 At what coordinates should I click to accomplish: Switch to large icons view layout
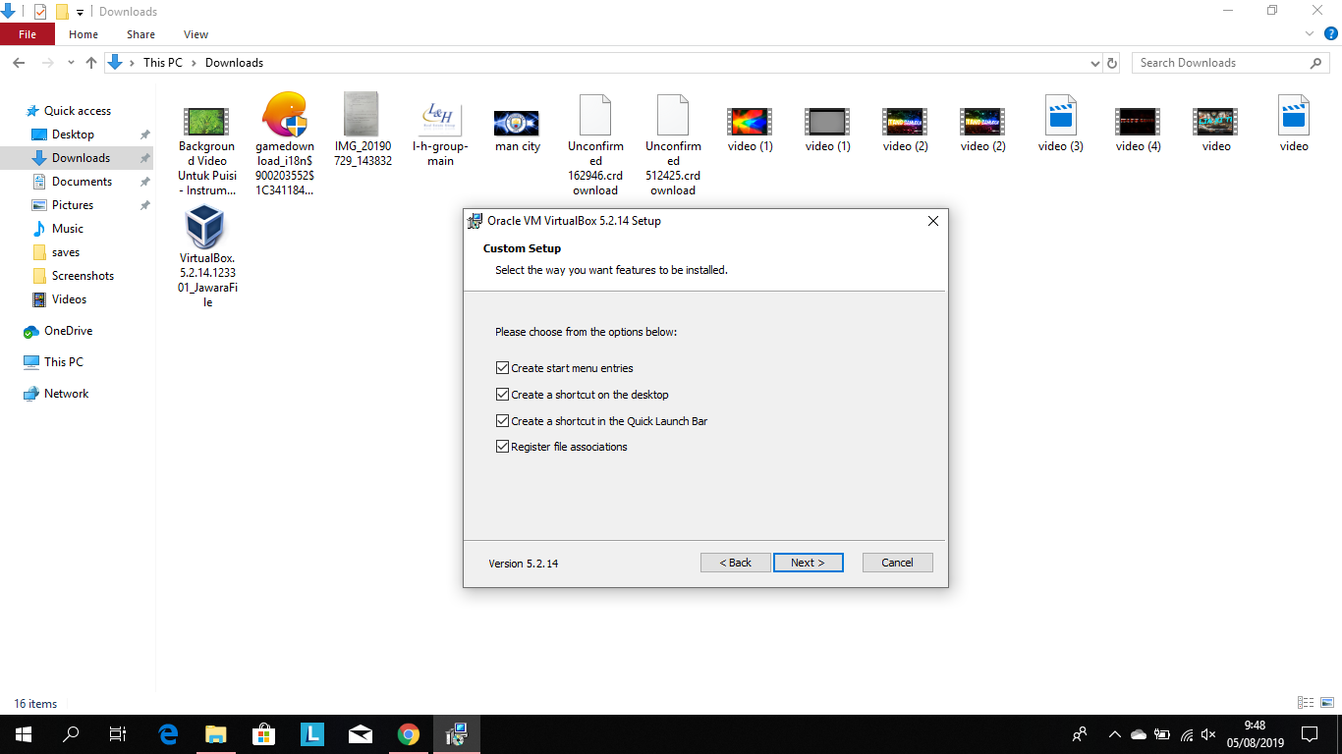1326,703
